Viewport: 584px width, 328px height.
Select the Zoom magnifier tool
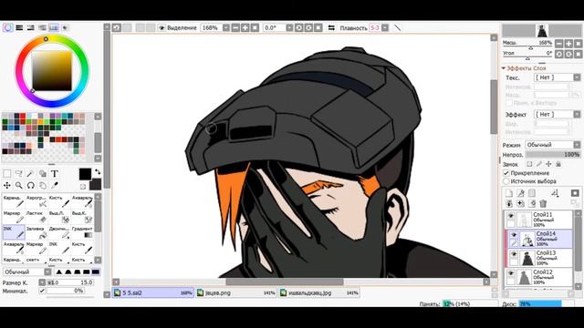point(18,185)
